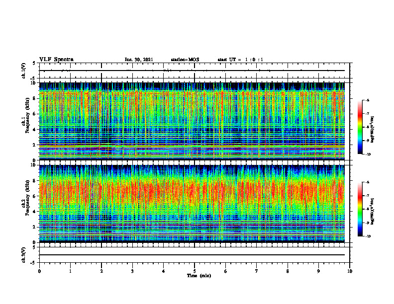
Task: Click the 'start UT = 1 : 0 : 1' label
Action: point(240,60)
